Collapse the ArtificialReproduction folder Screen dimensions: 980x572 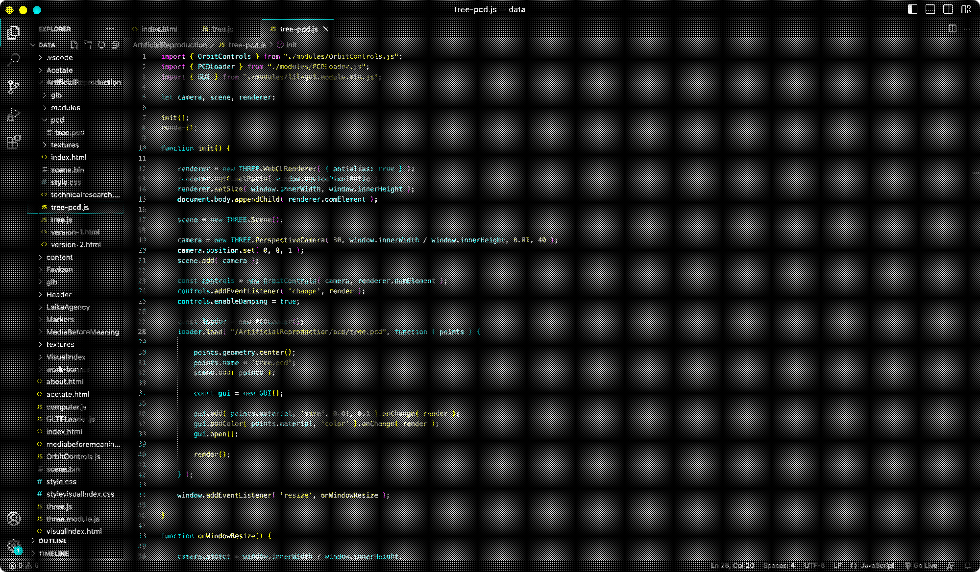83,82
